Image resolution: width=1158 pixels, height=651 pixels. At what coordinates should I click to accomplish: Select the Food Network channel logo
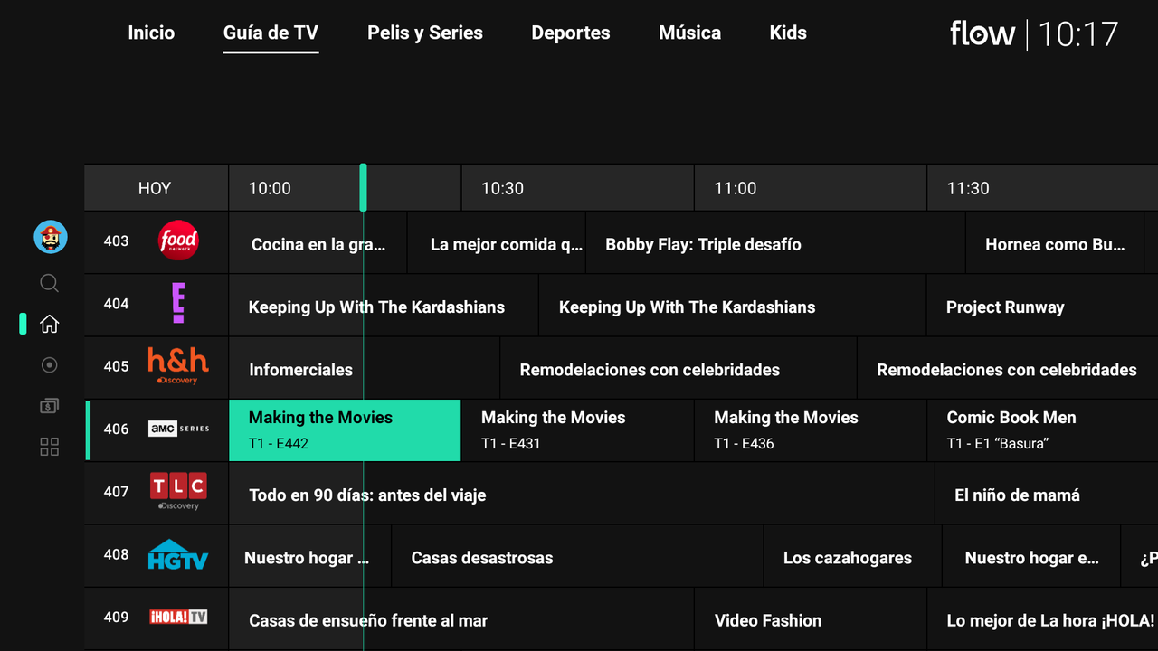[178, 241]
